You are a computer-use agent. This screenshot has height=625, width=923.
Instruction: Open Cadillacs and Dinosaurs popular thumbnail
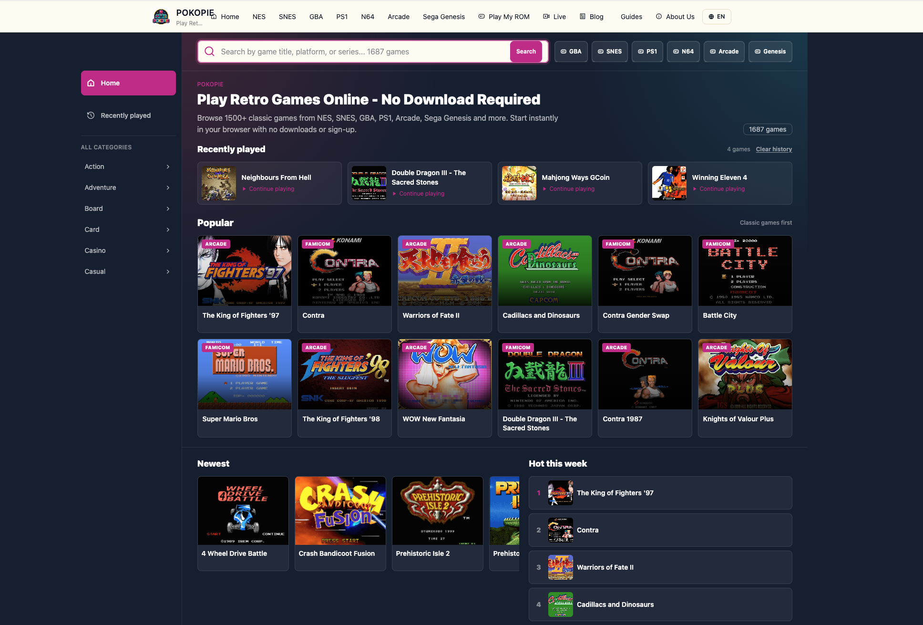pyautogui.click(x=544, y=271)
